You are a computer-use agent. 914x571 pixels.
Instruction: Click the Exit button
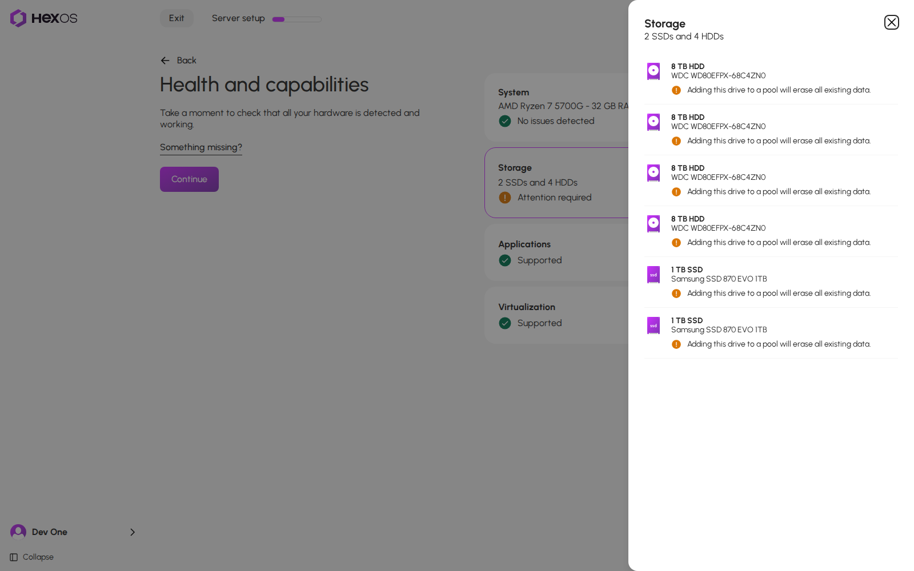pyautogui.click(x=177, y=18)
